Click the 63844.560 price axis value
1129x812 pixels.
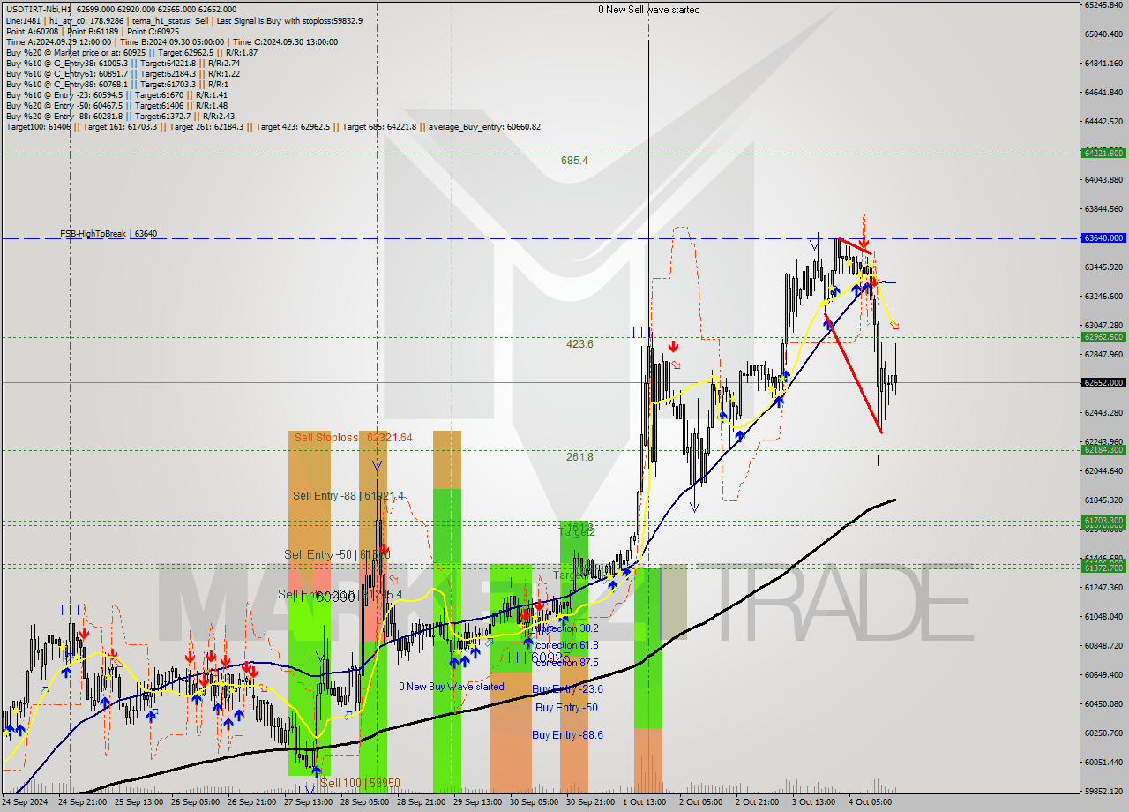(1103, 209)
